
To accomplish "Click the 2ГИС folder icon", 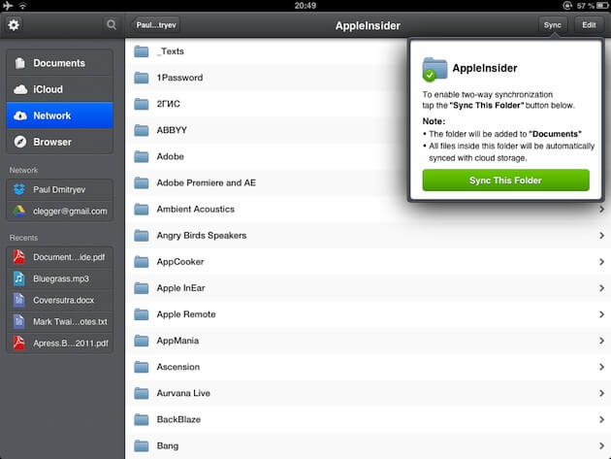I will tap(142, 104).
